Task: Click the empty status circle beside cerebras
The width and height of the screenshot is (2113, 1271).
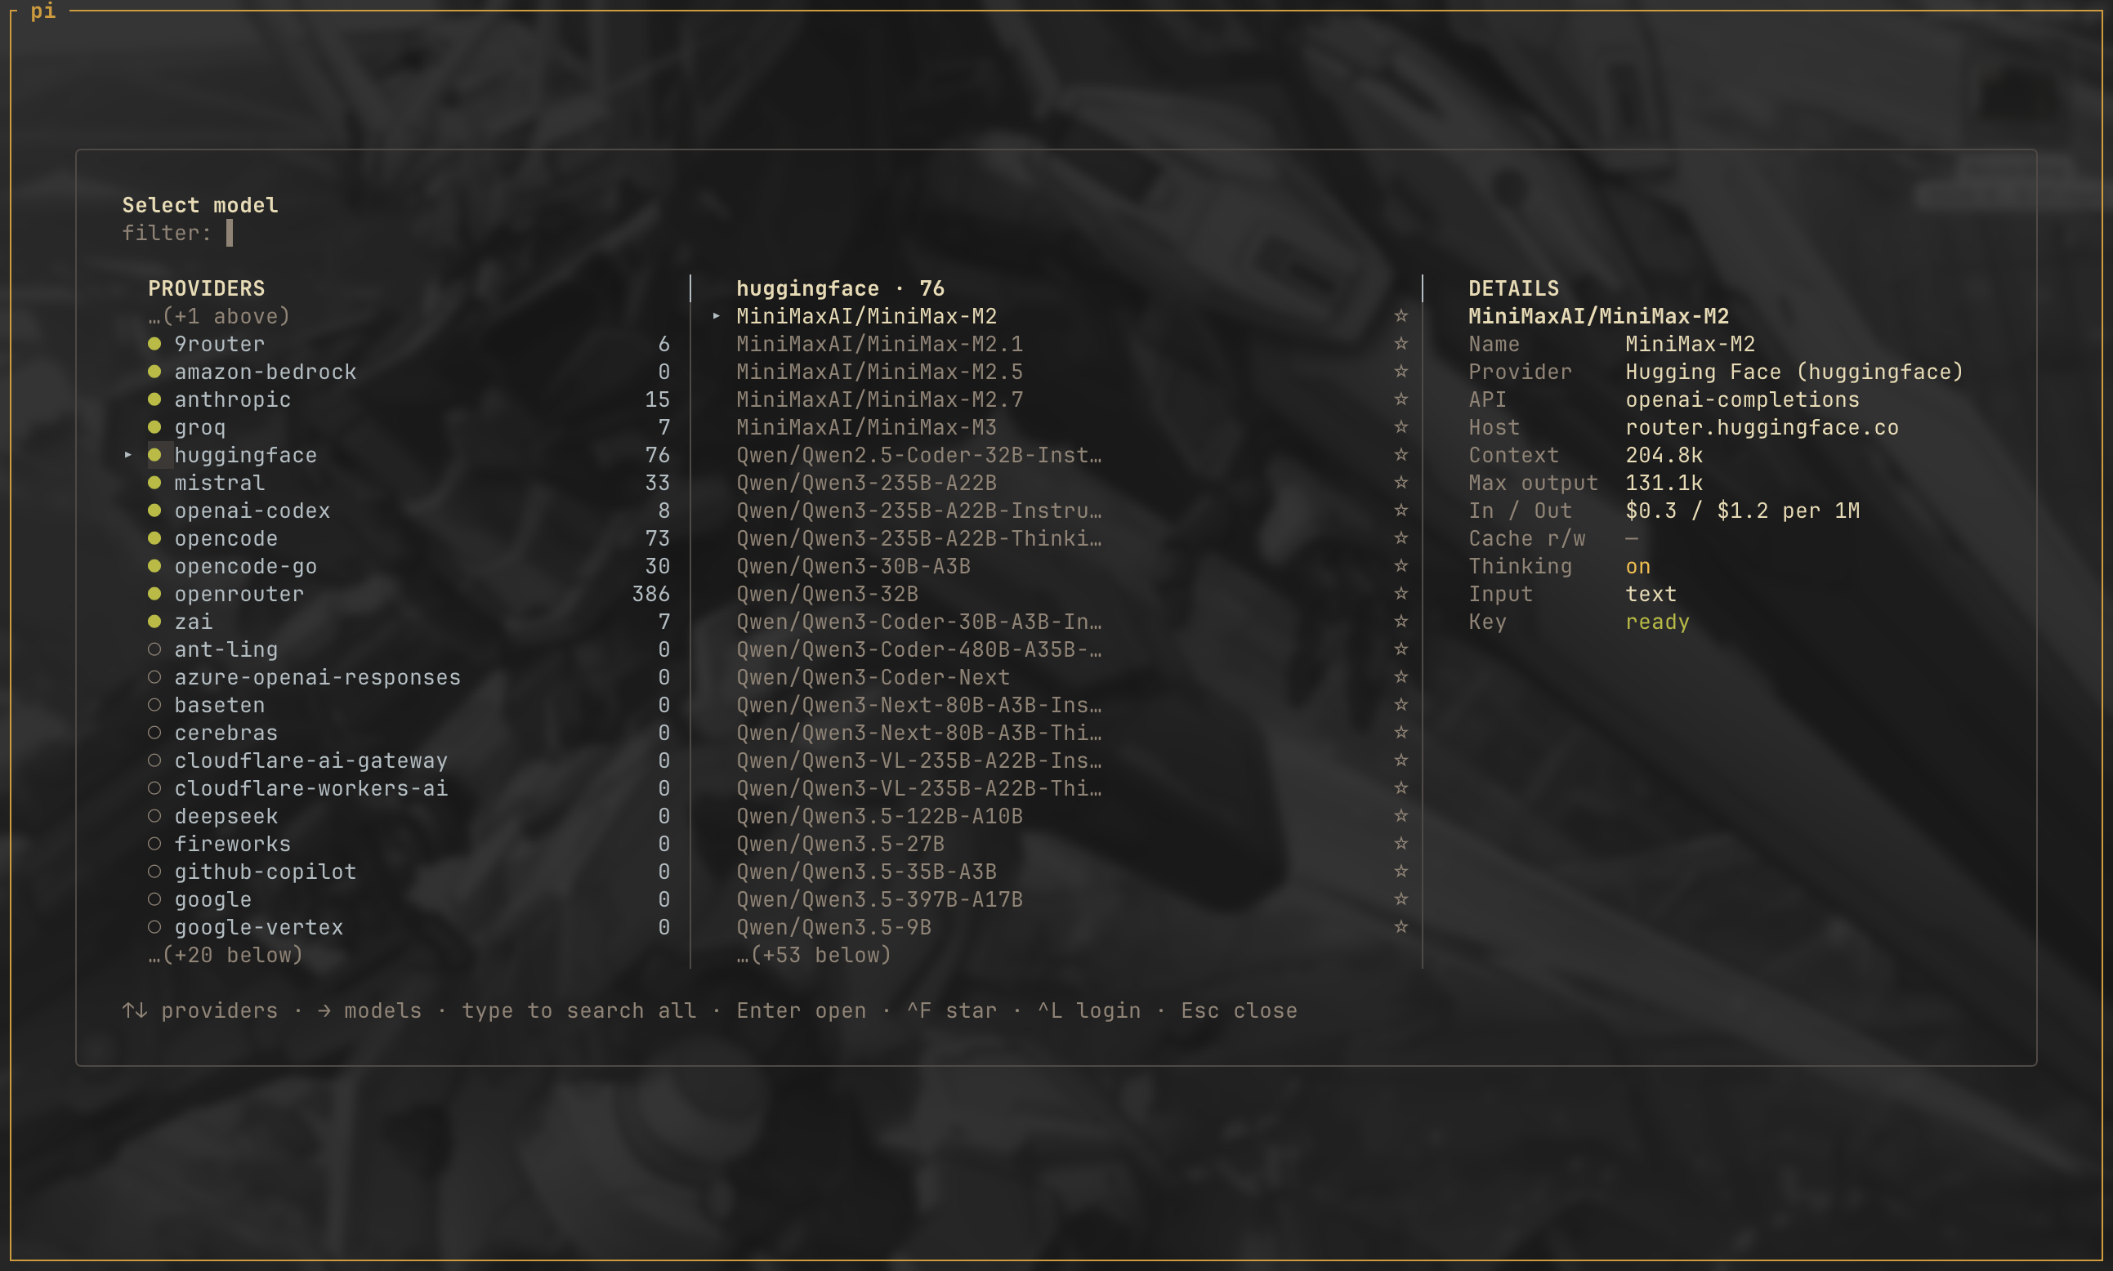Action: click(x=154, y=732)
